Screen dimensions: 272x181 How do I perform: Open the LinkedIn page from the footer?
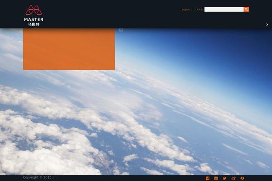point(216,178)
